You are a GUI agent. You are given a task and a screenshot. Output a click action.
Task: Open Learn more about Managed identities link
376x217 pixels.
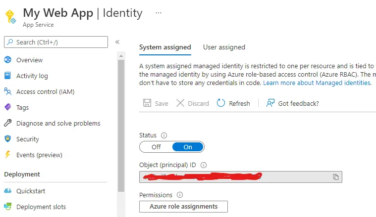point(317,83)
